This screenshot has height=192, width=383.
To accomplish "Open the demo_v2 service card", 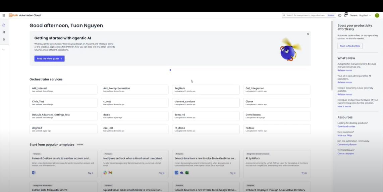I will pyautogui.click(x=206, y=116).
